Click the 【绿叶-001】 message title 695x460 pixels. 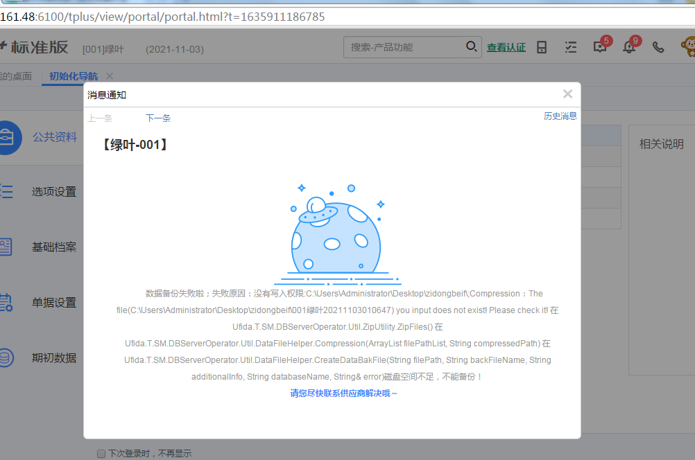(135, 145)
